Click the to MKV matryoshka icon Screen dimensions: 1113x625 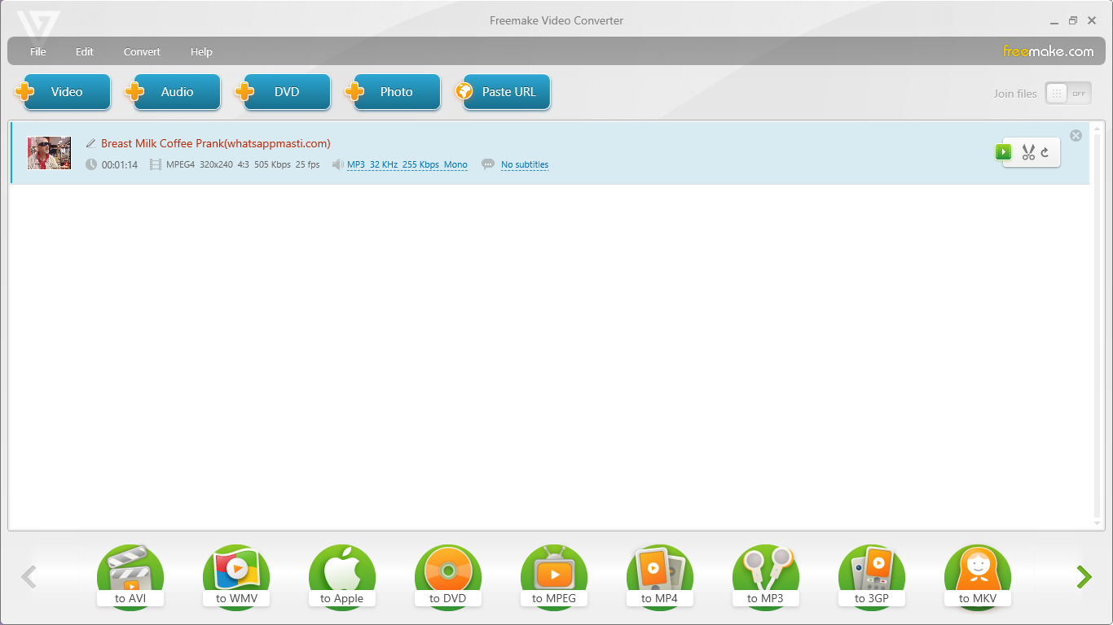tap(978, 577)
